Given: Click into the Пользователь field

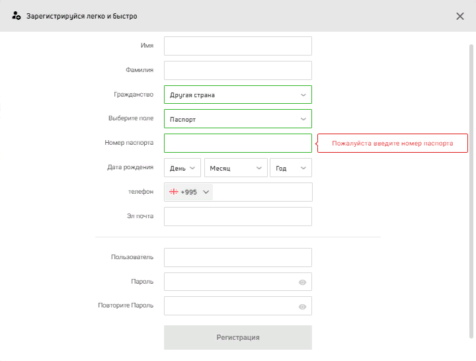Looking at the screenshot, I should [238, 257].
